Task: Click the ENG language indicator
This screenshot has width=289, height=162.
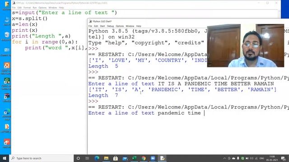Action: point(262,158)
